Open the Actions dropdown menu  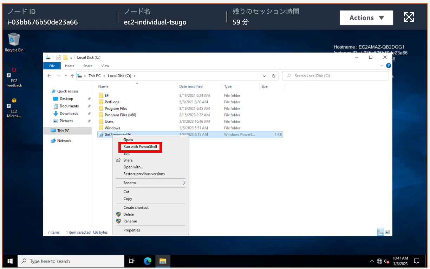click(x=366, y=18)
